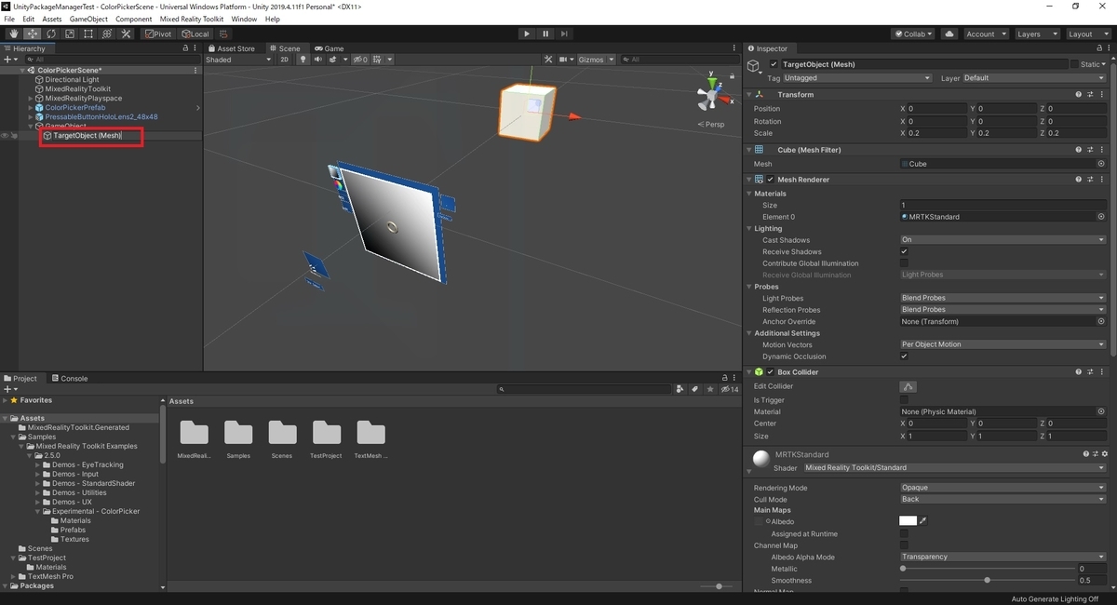The width and height of the screenshot is (1117, 605).
Task: Adjust the Metallic slider
Action: click(987, 569)
